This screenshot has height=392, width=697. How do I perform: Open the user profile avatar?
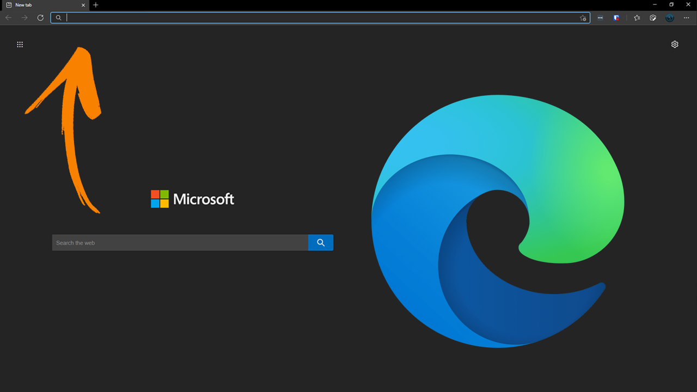click(x=670, y=18)
